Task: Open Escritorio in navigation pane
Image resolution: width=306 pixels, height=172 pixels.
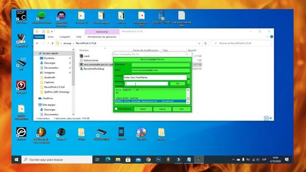Action: [x=49, y=58]
